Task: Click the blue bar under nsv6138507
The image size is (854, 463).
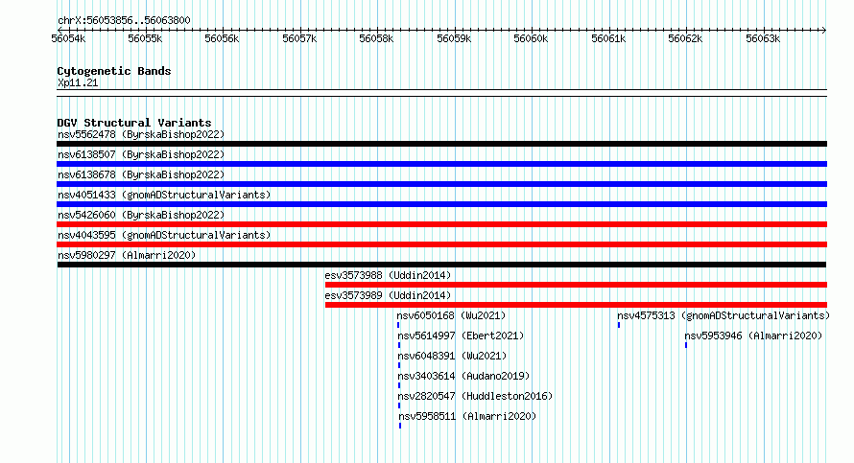Action: [x=441, y=164]
